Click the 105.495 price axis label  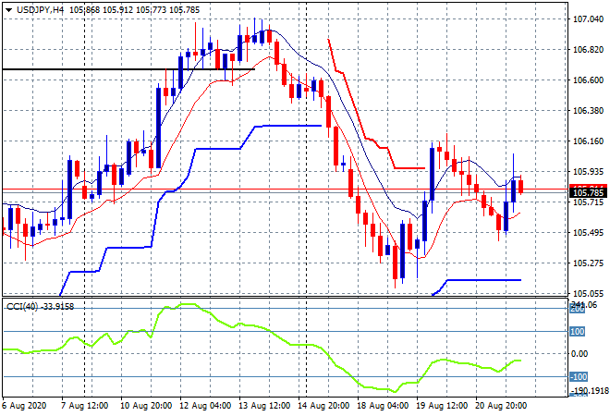(x=588, y=233)
